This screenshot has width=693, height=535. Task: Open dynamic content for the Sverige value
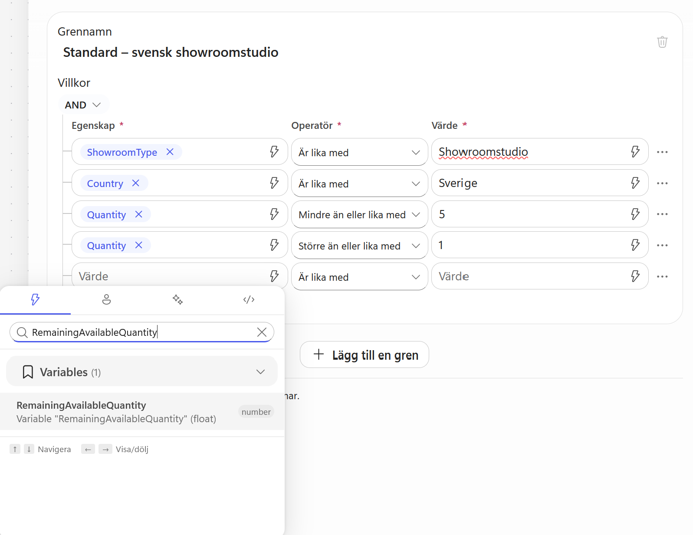tap(635, 183)
